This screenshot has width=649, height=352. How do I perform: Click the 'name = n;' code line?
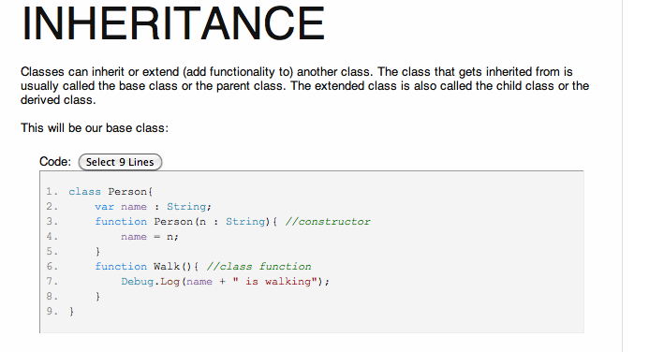tap(150, 237)
